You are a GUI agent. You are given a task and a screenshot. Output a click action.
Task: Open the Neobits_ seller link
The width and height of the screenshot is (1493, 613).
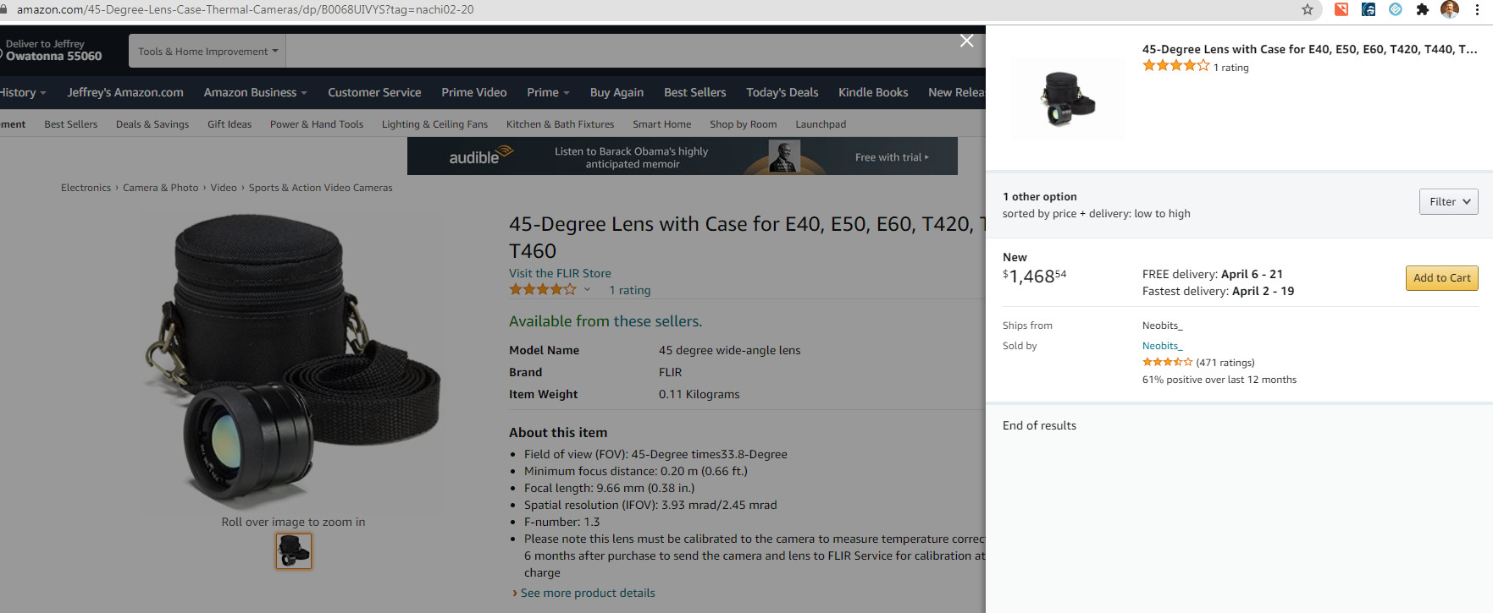1162,346
